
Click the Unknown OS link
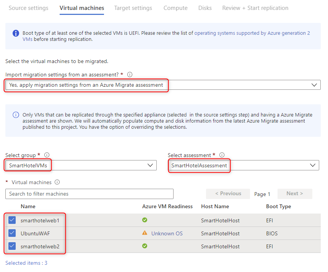(167, 233)
